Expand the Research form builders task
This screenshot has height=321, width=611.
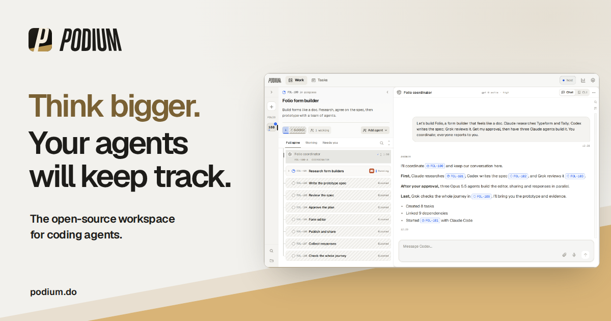point(288,171)
